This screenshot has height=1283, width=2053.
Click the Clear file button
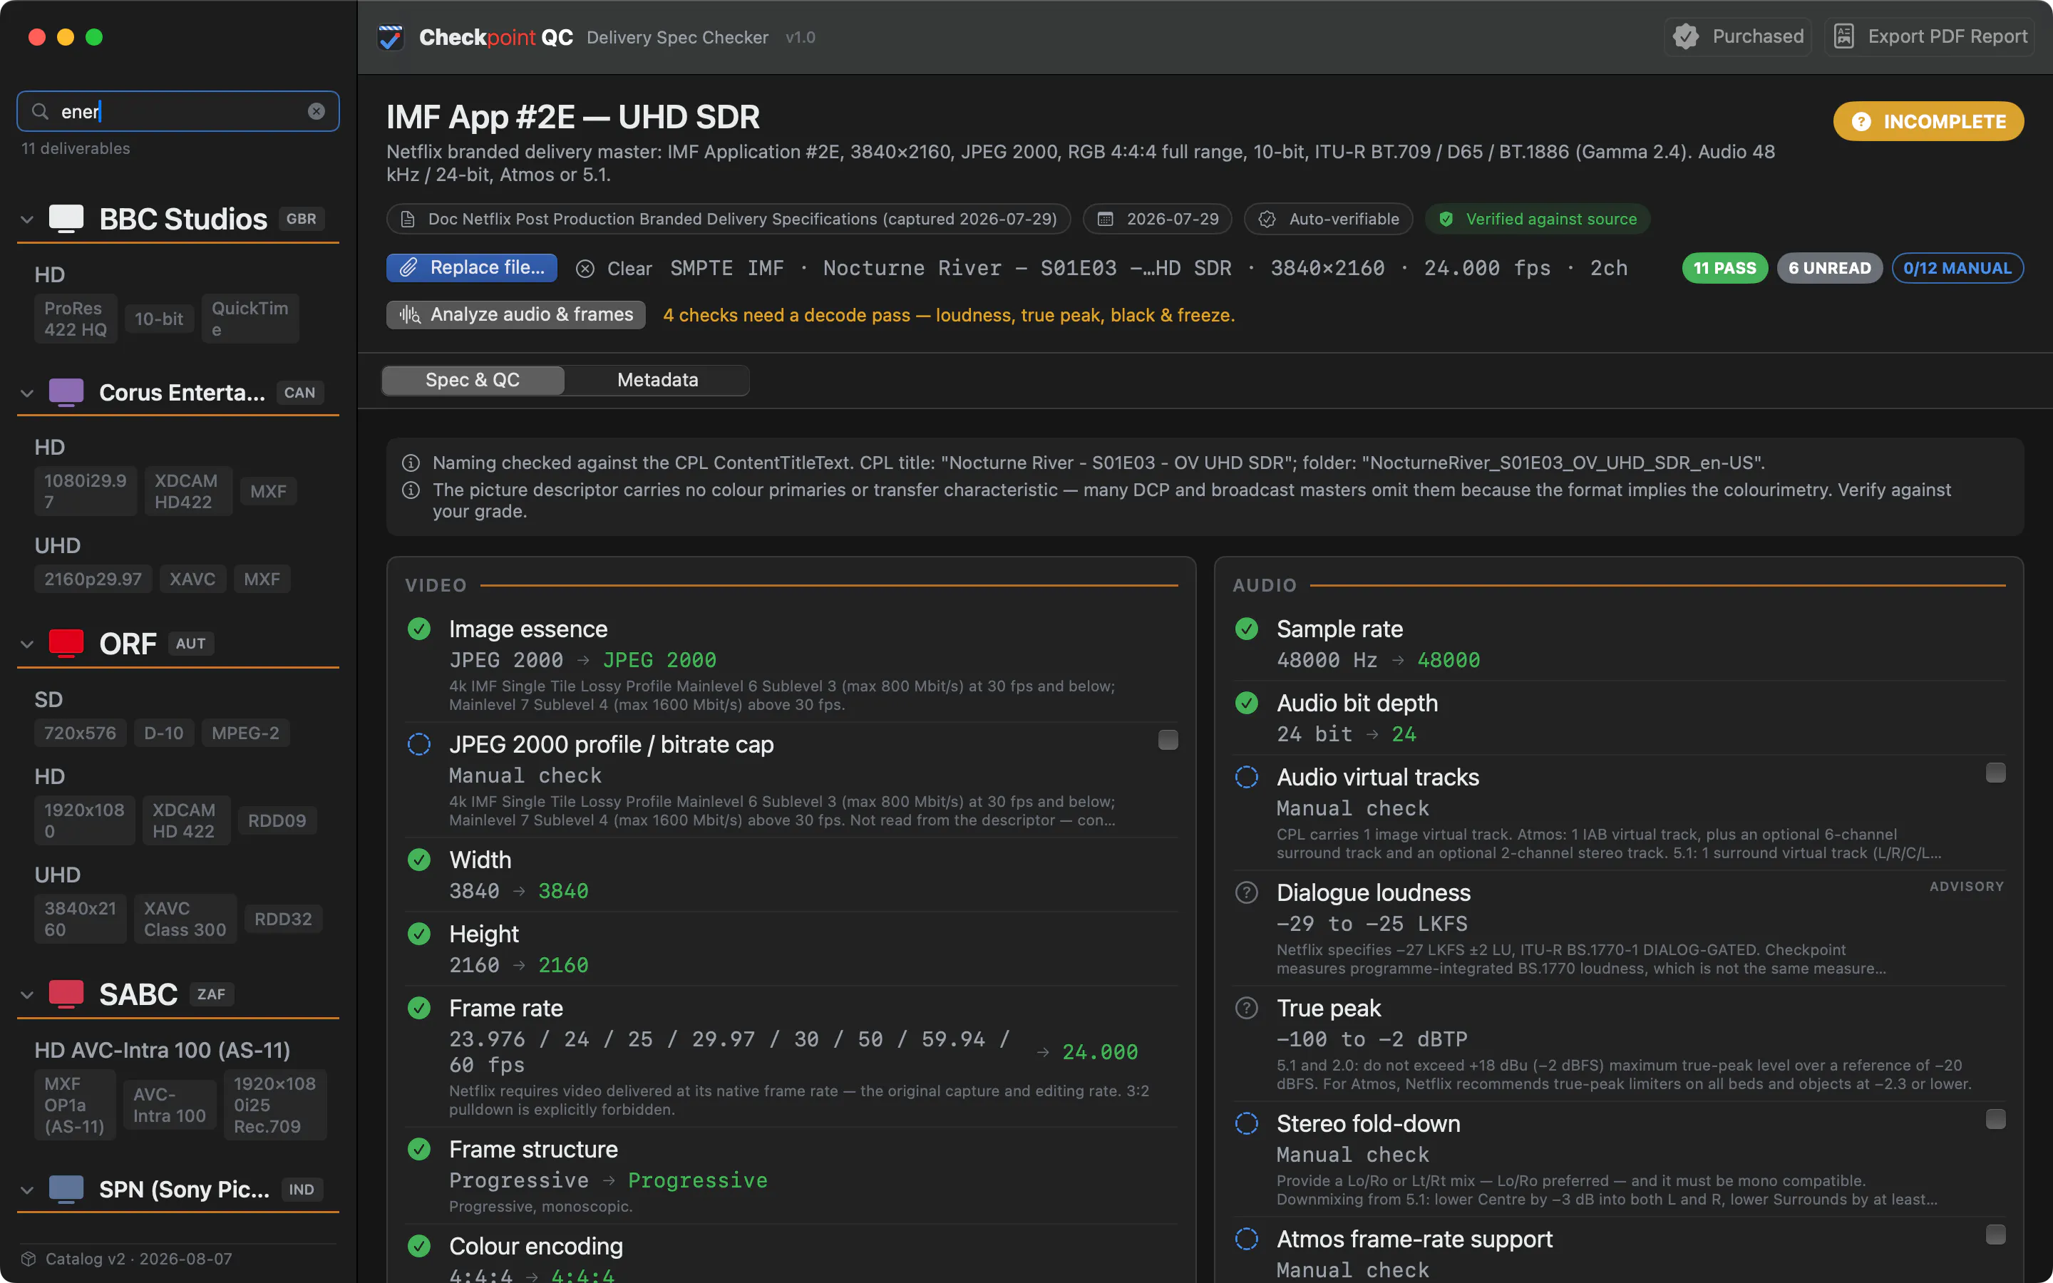(614, 268)
